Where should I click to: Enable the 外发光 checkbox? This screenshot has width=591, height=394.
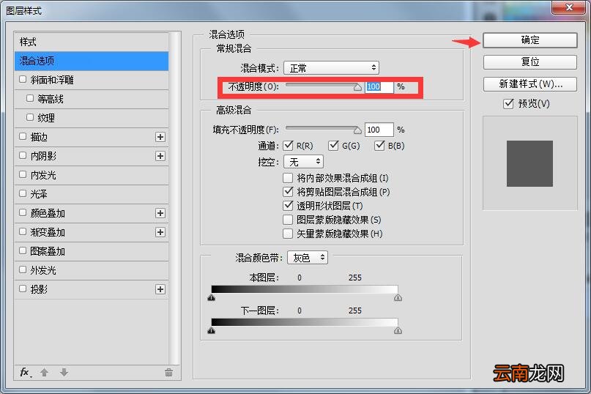[23, 270]
